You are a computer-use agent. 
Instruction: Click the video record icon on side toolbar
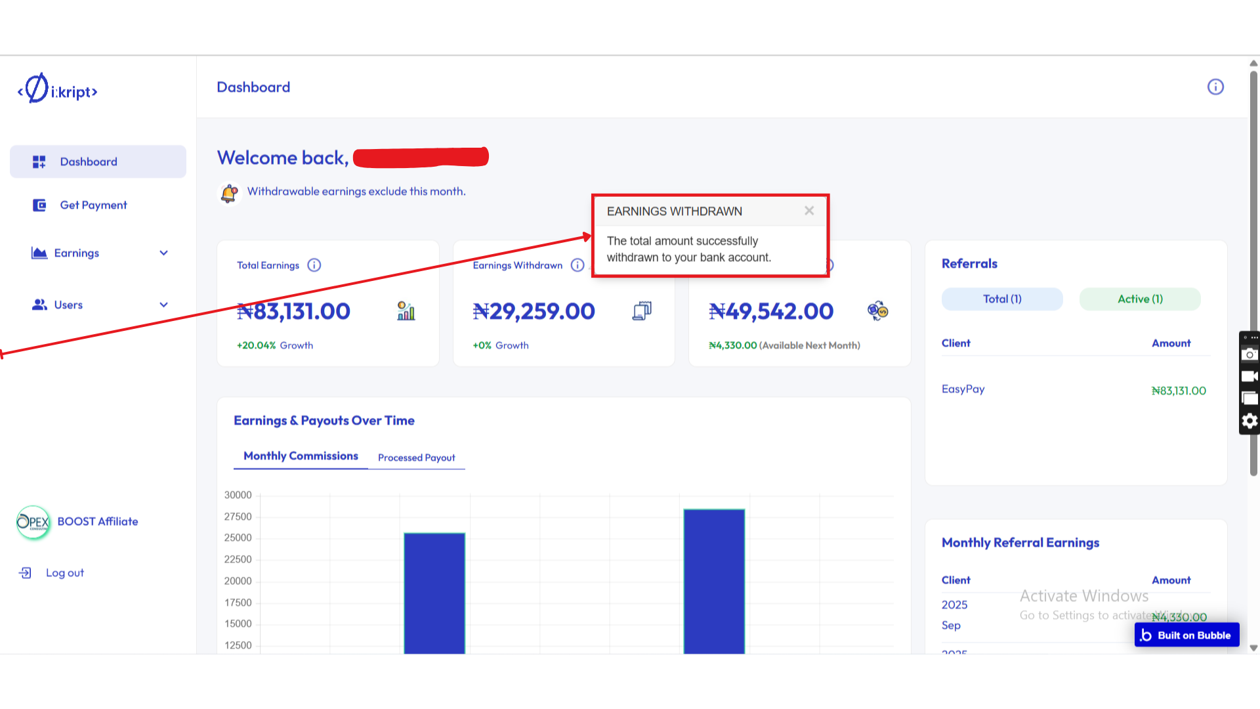[1249, 376]
